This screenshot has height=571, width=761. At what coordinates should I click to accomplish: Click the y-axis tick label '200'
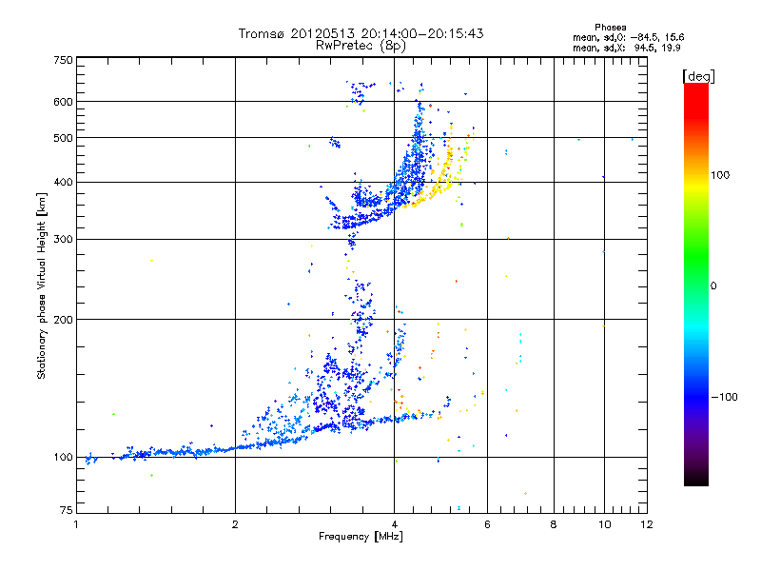click(x=63, y=320)
